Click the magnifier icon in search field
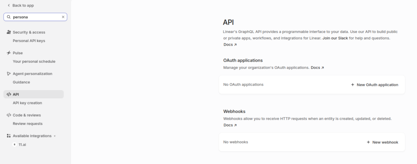This screenshot has height=164, width=417. 9,17
